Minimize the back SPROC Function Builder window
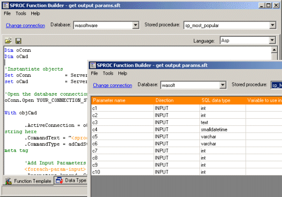 (261, 6)
